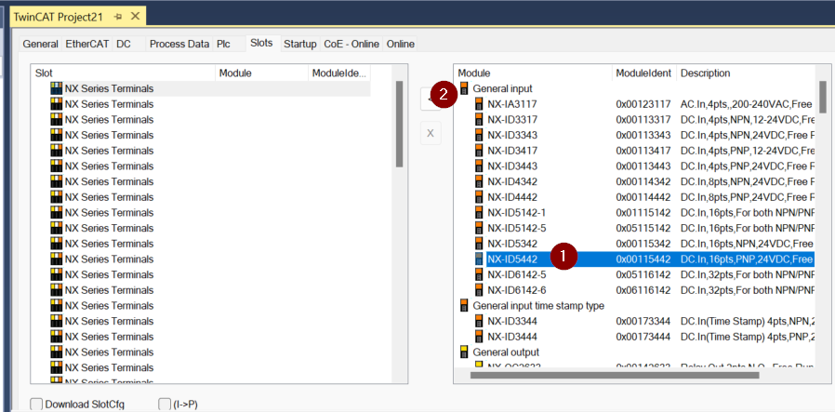Click ModuleIdent value 0x01115142
Viewport: 835px width, 412px height.
click(643, 212)
